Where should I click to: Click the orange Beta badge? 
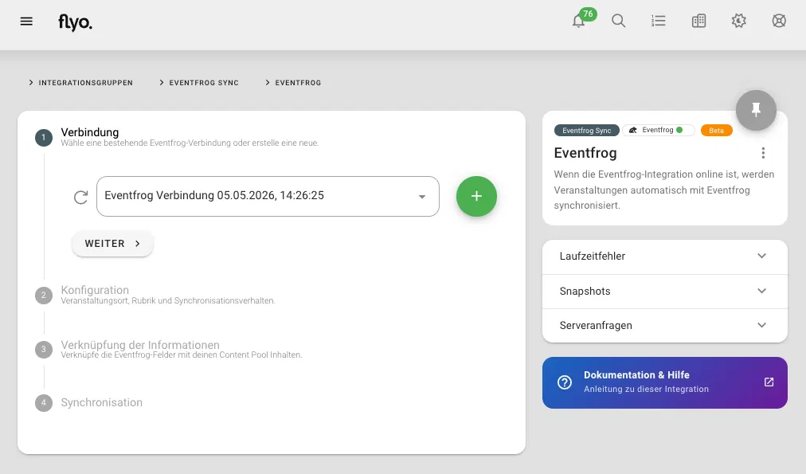pyautogui.click(x=716, y=131)
